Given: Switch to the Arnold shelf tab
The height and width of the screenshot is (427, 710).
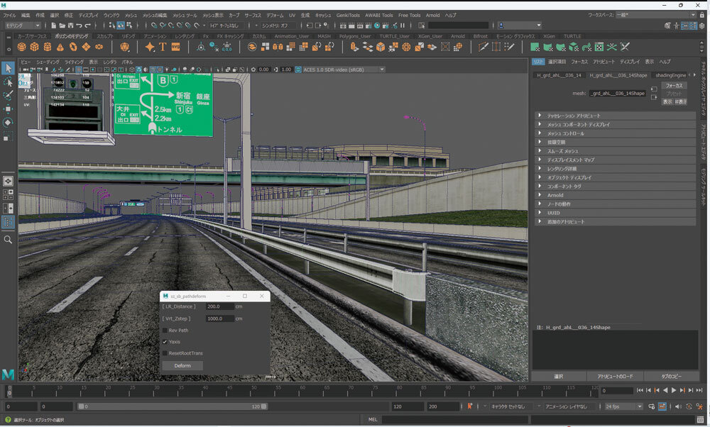Looking at the screenshot, I should pos(458,36).
